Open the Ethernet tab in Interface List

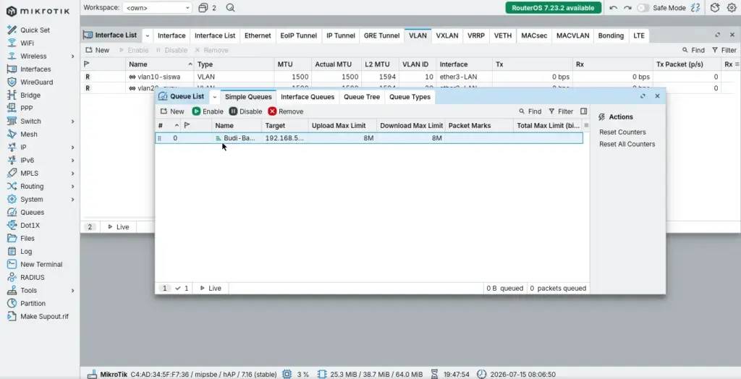[258, 35]
